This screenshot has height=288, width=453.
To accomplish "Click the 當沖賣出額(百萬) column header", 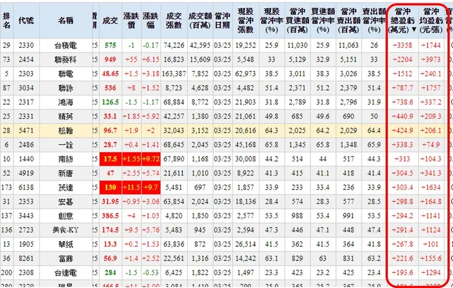I will 349,21.
